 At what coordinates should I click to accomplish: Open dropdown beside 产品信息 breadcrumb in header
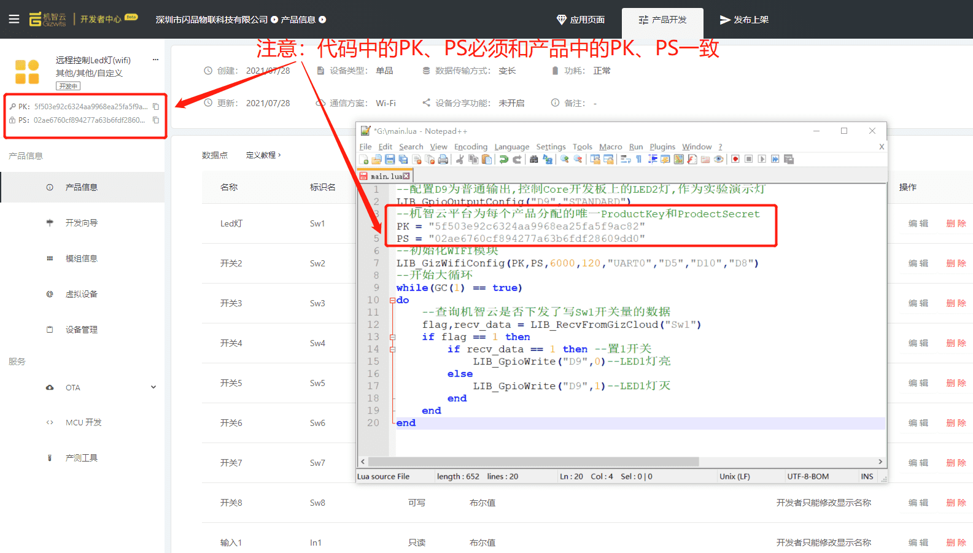tap(322, 20)
